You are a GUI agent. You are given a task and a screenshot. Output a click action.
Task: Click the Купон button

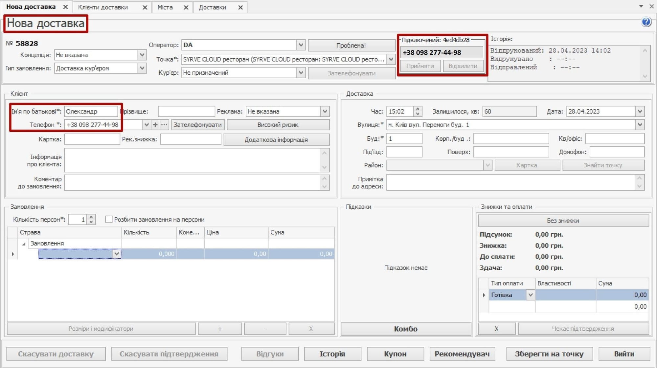[x=395, y=354]
